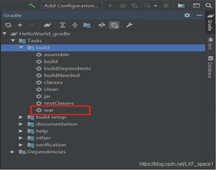216x170 pixels.
Task: Toggle the highlighted Gradle toolbar refresh-clock button
Action: click(114, 25)
